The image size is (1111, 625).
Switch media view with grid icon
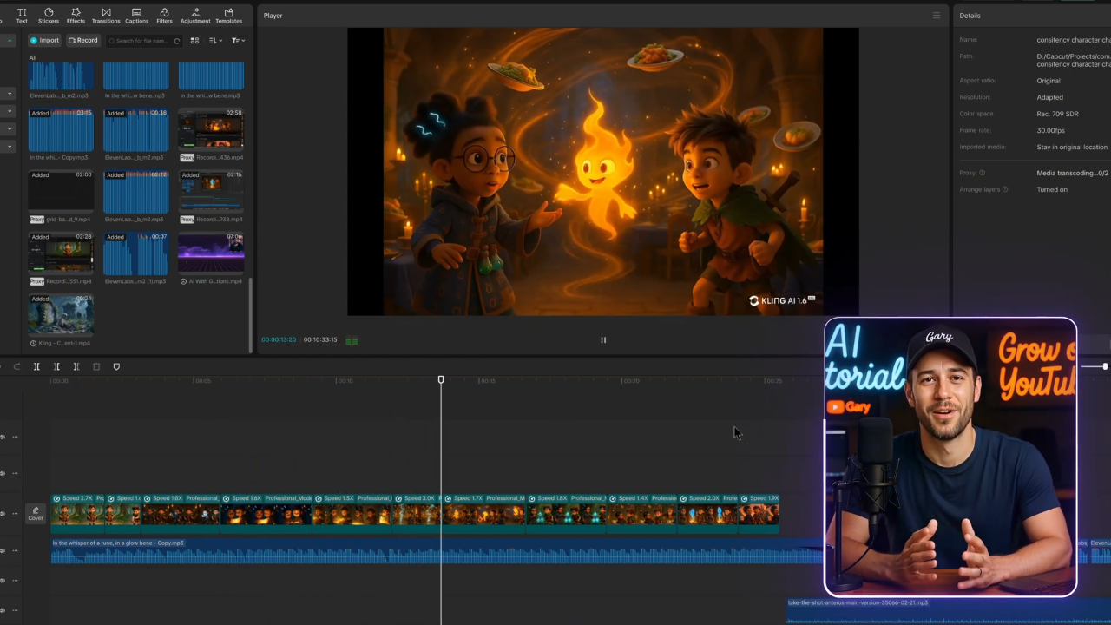(194, 41)
